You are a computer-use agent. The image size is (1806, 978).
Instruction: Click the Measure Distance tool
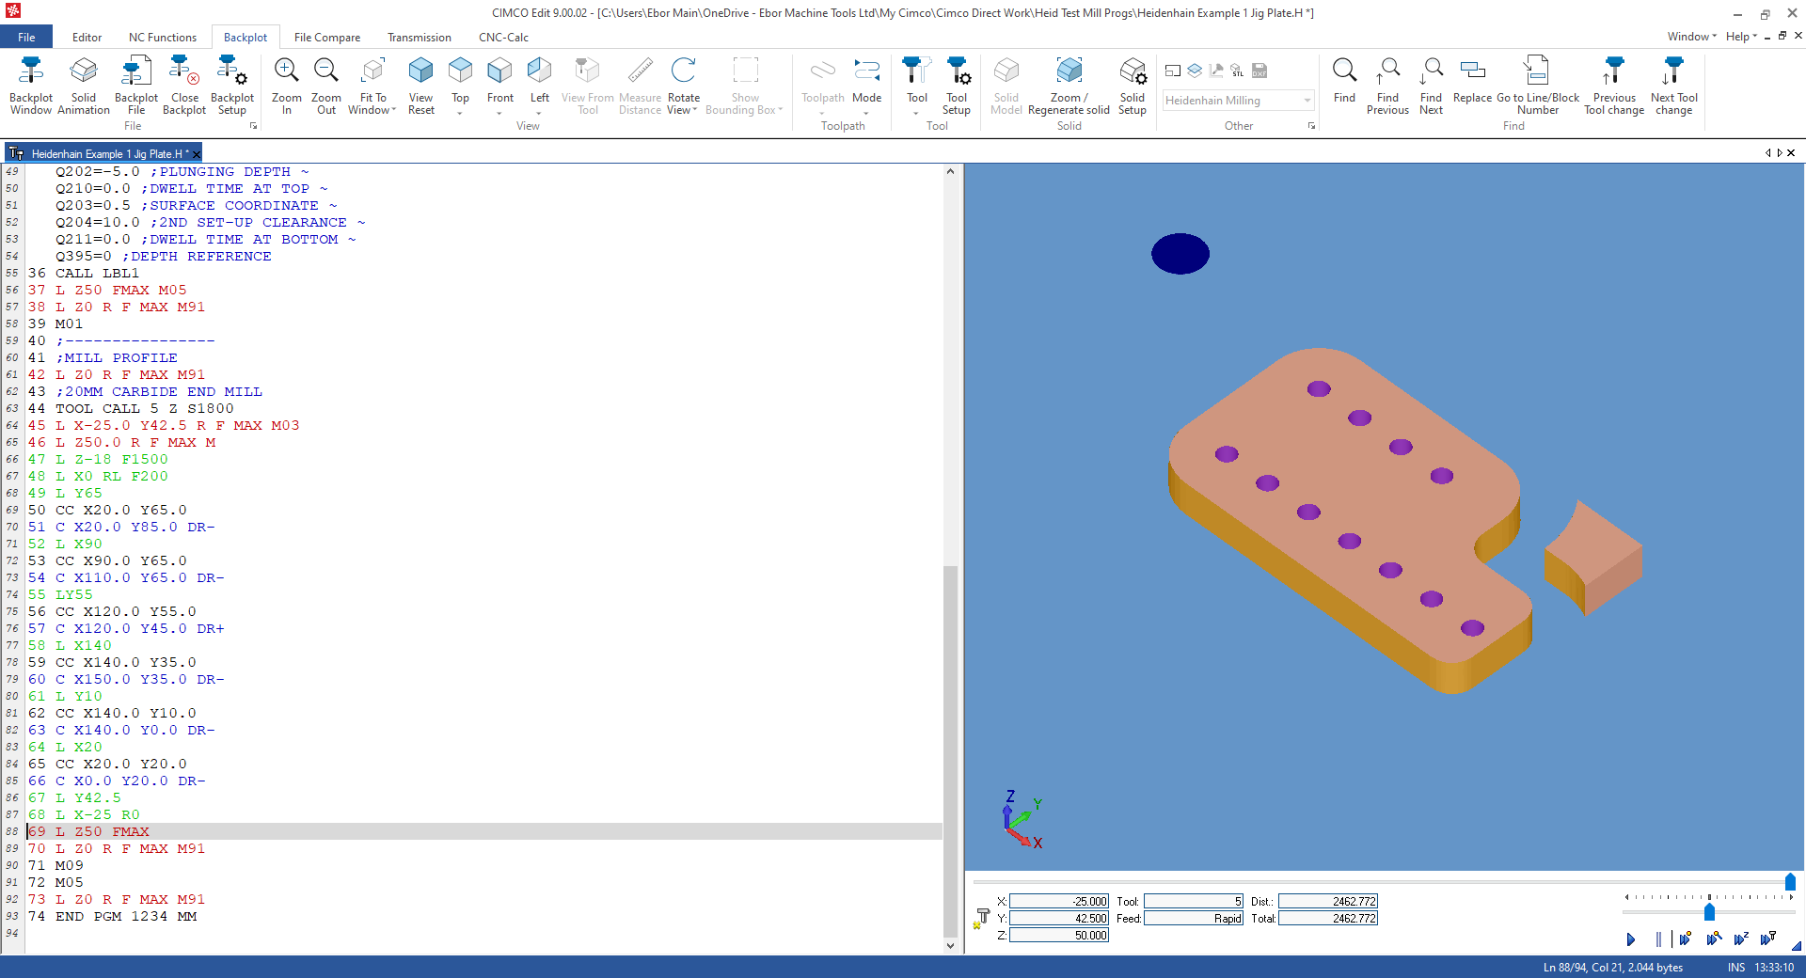click(x=640, y=85)
